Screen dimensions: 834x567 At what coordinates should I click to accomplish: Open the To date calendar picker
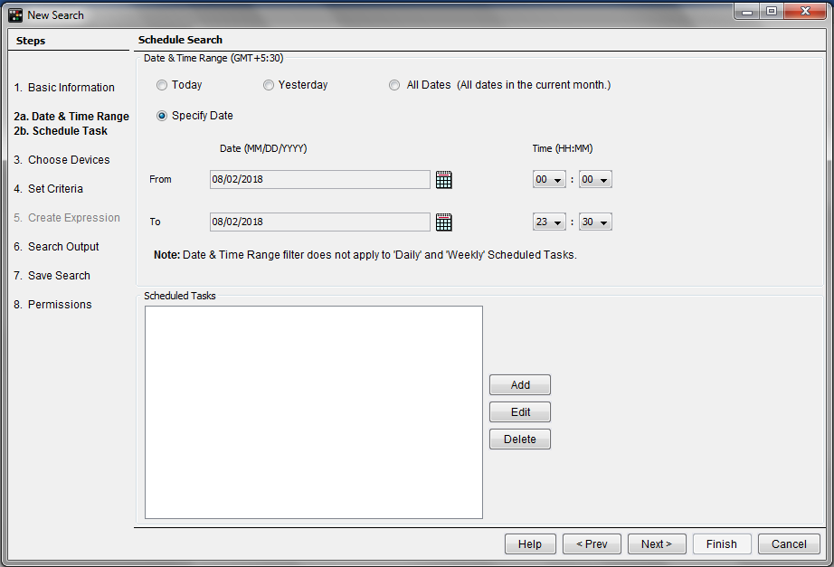pyautogui.click(x=443, y=222)
